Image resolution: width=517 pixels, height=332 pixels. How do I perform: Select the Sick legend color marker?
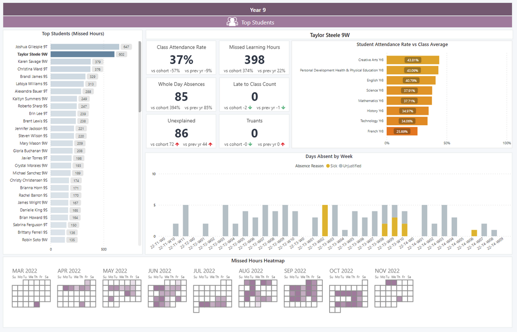point(328,166)
